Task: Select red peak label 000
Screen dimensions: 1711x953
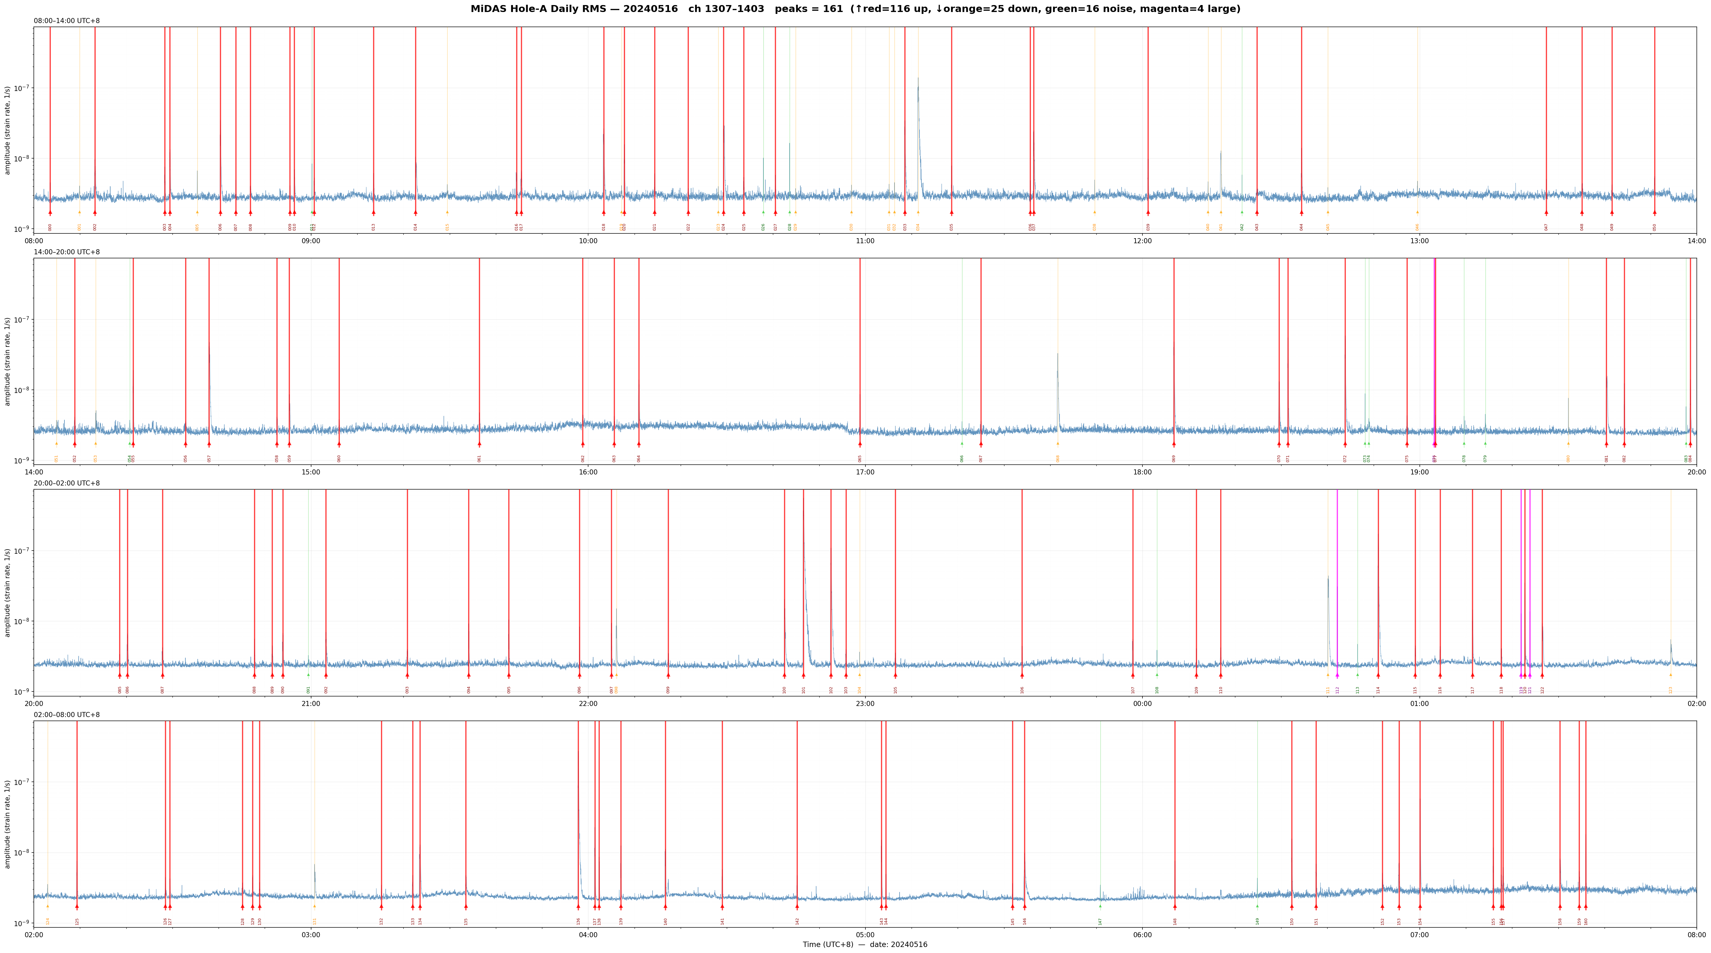Action: click(x=50, y=227)
